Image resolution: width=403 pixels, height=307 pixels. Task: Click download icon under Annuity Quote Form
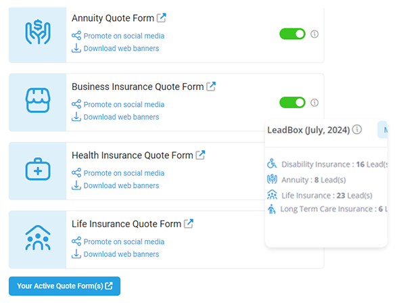point(76,48)
